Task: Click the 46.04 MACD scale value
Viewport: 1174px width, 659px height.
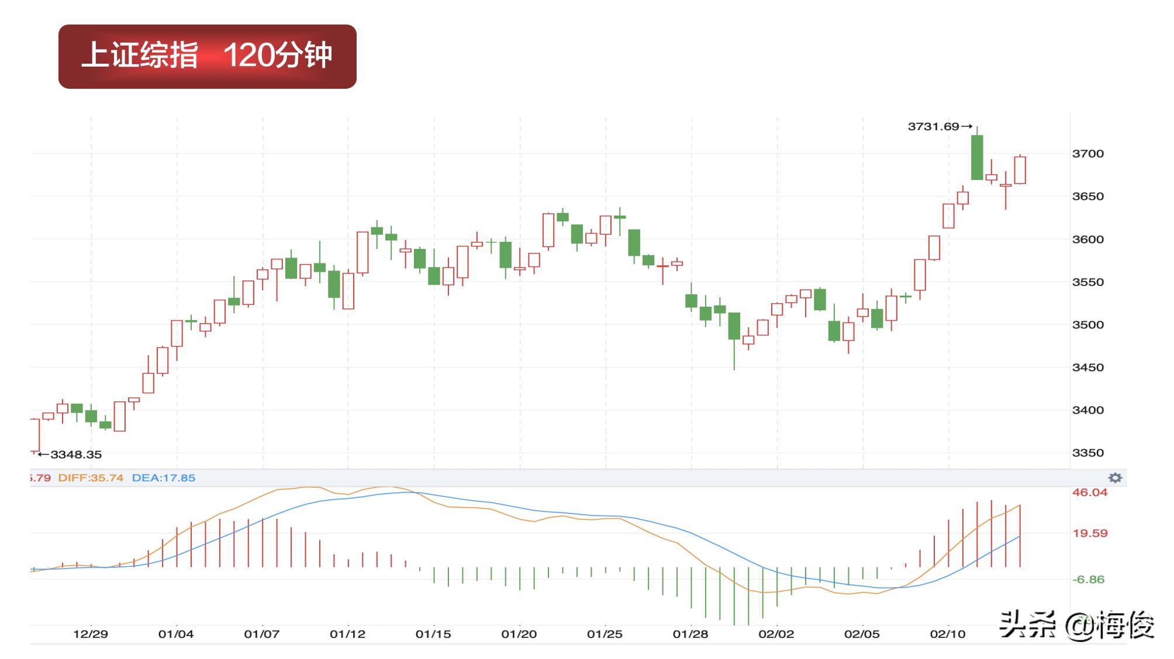Action: point(1089,492)
